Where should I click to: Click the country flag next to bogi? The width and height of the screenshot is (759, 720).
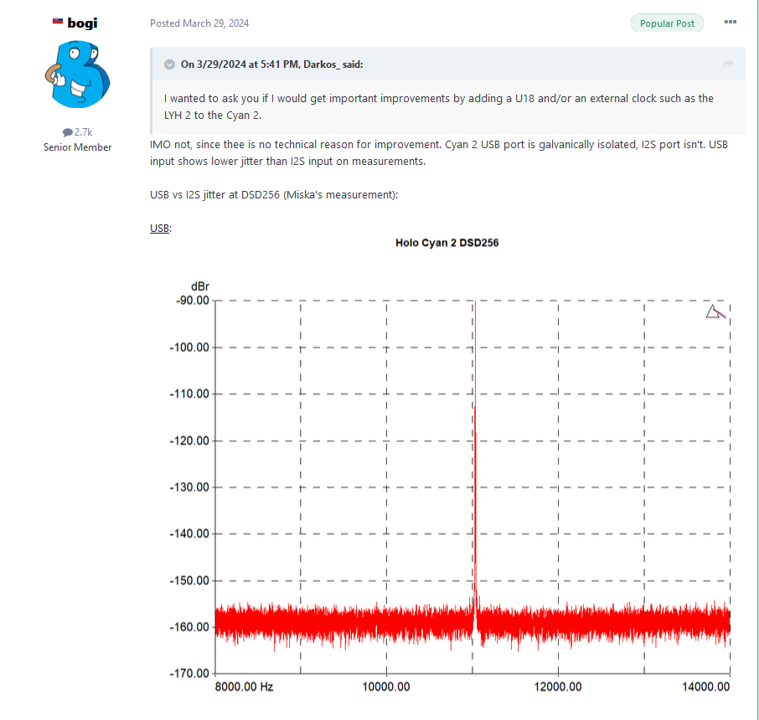(58, 21)
